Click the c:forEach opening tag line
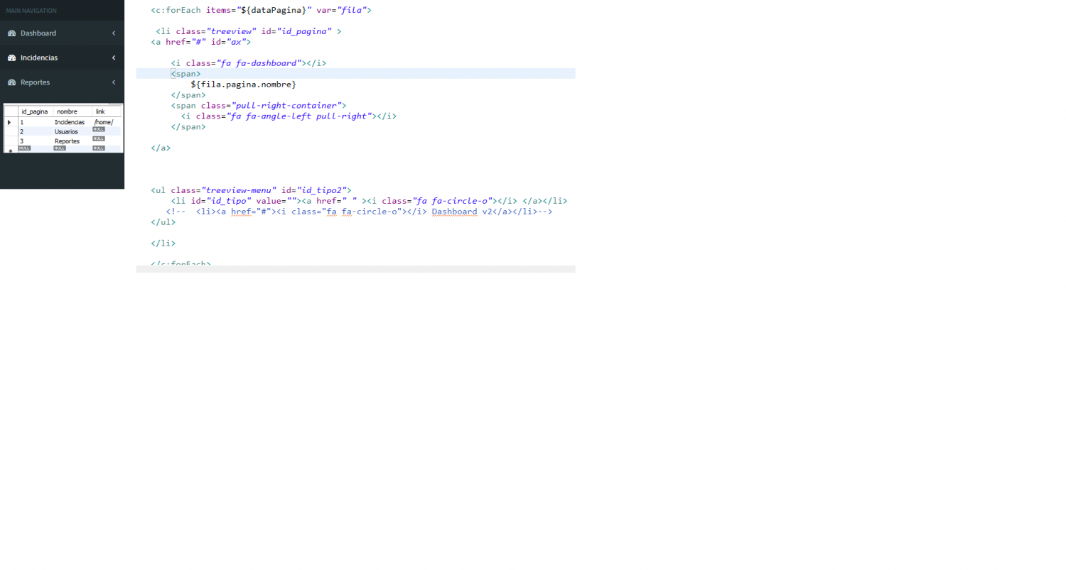 coord(261,11)
